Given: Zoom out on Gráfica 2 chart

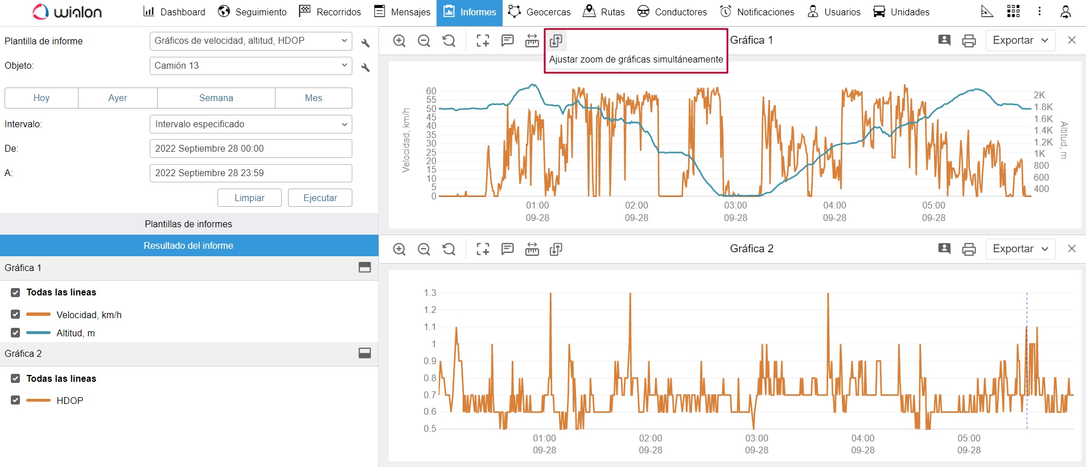Looking at the screenshot, I should tap(424, 249).
